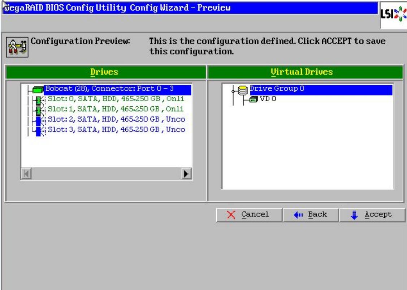Viewport: 407px width, 290px height.
Task: Click the Slot 2 drive icon
Action: [x=39, y=121]
